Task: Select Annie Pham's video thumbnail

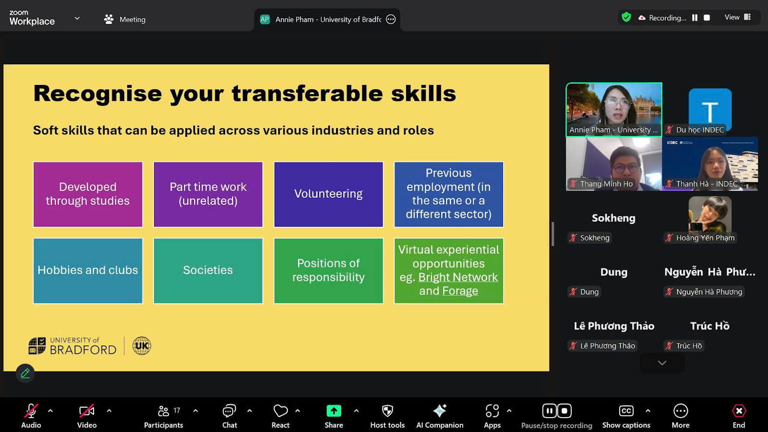Action: (x=614, y=109)
